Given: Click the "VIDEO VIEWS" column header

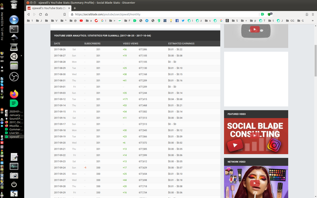Looking at the screenshot, I should click(x=130, y=44).
